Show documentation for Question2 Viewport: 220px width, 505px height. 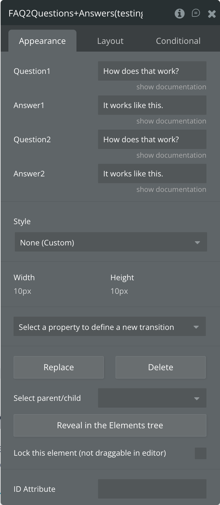171,155
